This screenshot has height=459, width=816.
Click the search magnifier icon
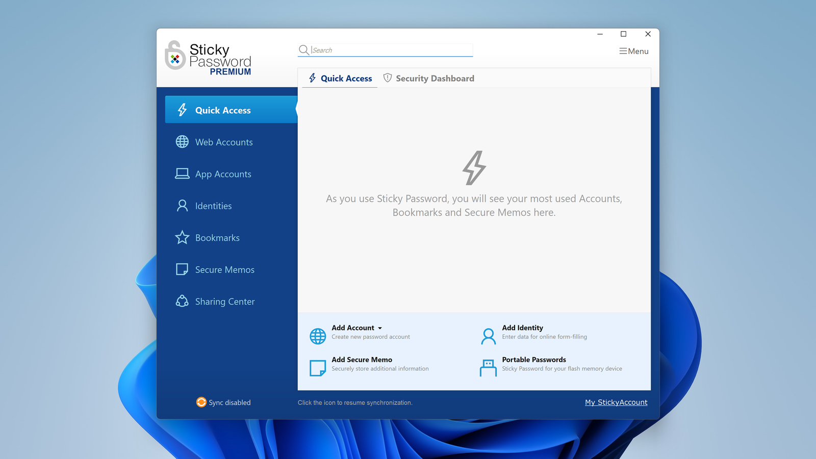[303, 49]
